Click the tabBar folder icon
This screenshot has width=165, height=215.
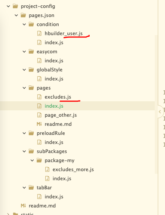[31, 187]
